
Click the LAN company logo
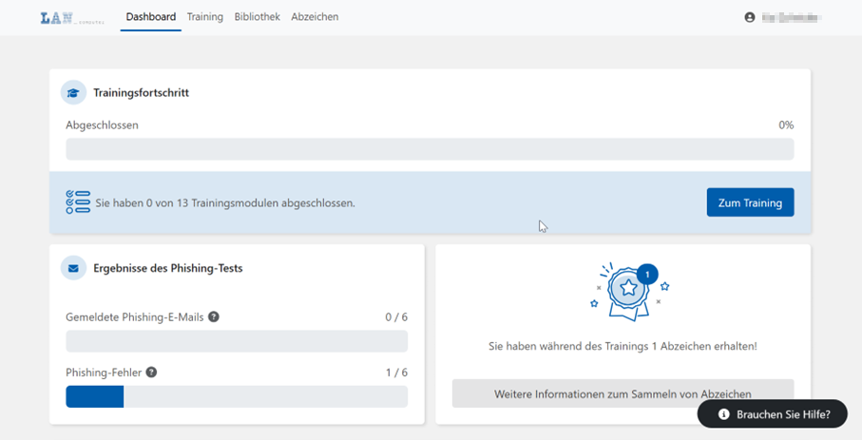71,17
